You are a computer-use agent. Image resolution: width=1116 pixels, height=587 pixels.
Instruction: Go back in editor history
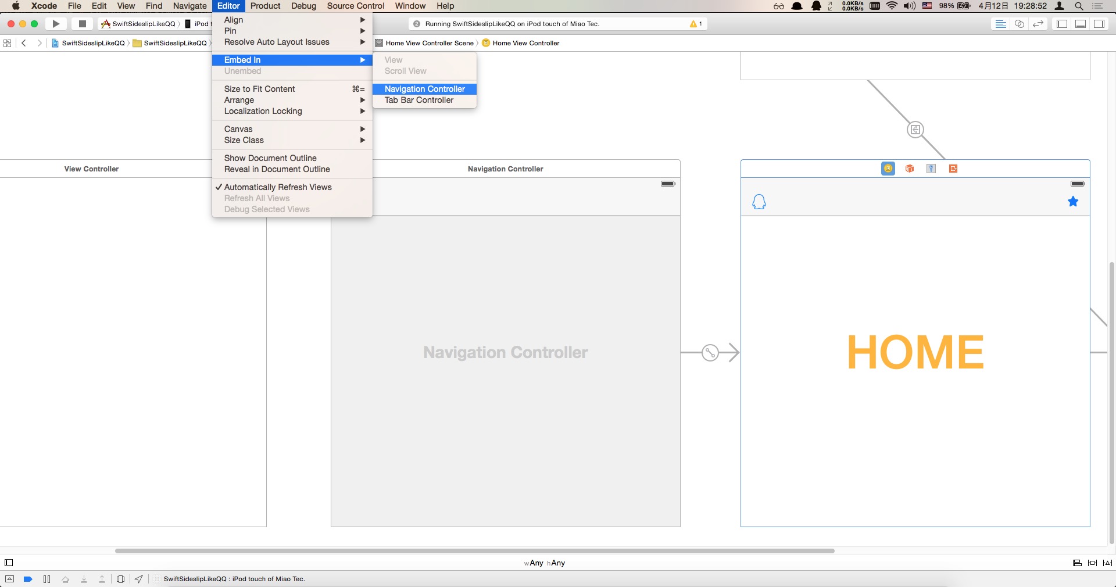24,43
